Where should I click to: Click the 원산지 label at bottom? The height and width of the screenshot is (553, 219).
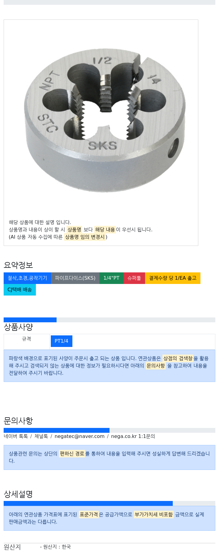point(12,547)
